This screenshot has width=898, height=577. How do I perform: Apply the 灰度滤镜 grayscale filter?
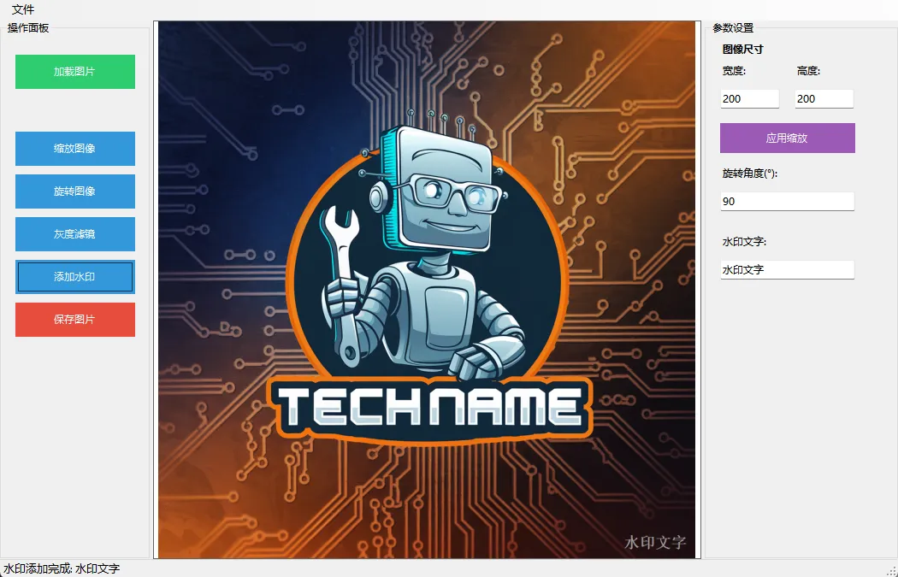click(x=75, y=234)
